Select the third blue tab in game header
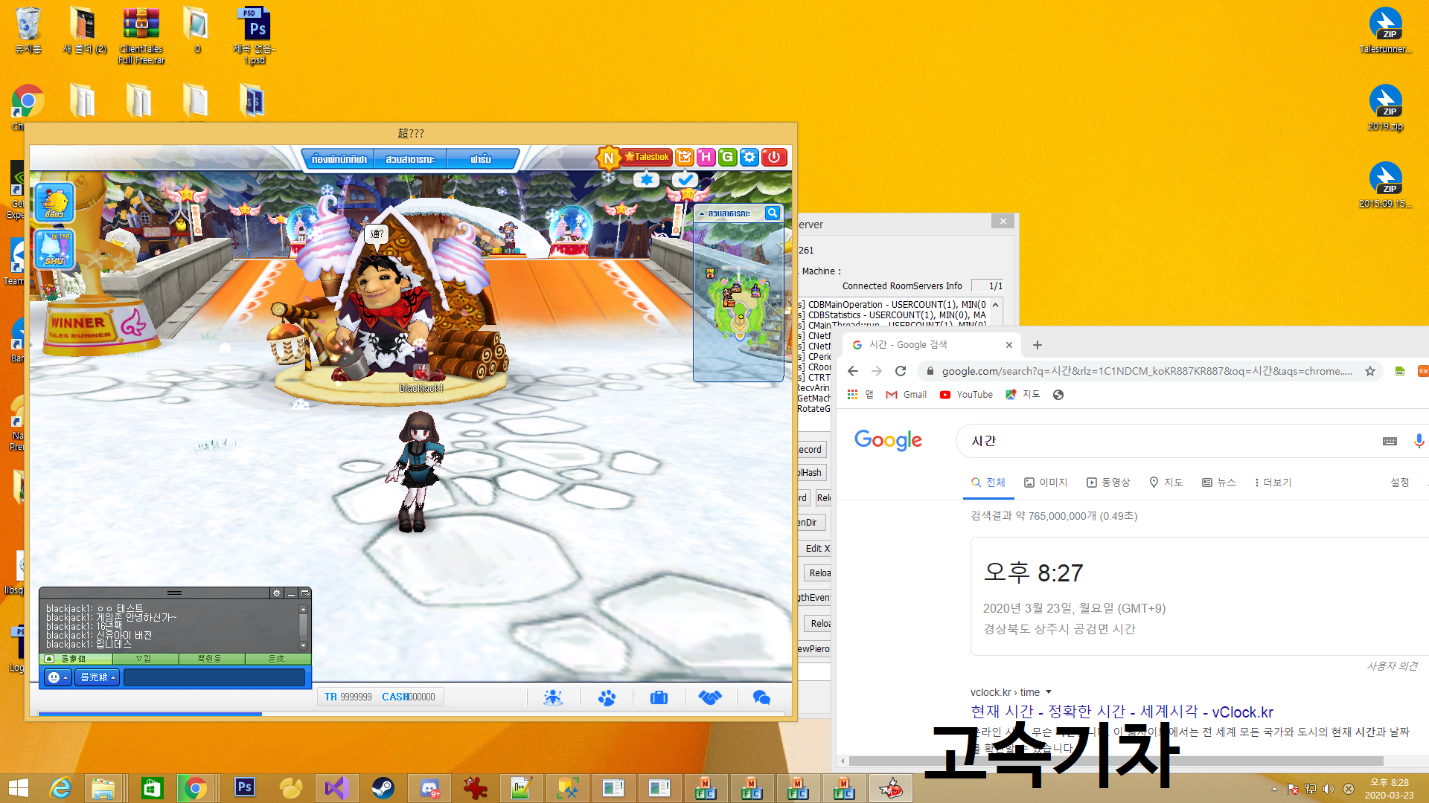 [481, 159]
